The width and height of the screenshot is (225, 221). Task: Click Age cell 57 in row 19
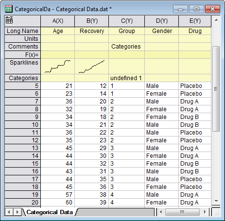click(x=58, y=195)
